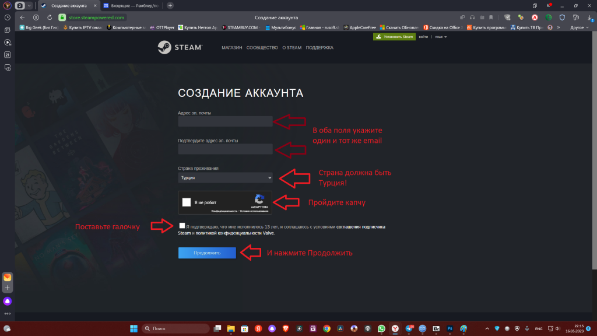Click the green 'Установить Steam' button
The image size is (597, 336).
tap(394, 37)
